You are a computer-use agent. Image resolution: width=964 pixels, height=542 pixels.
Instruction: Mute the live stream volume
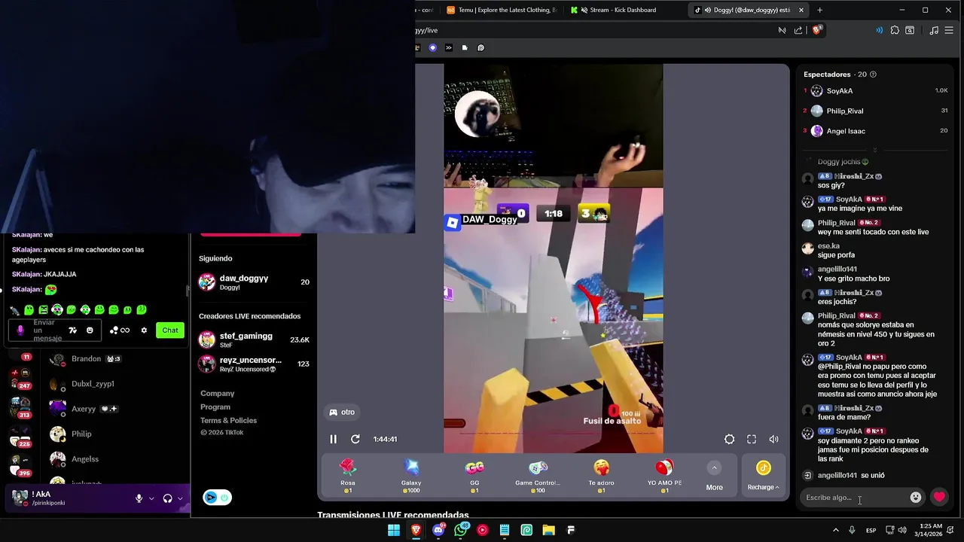[773, 439]
